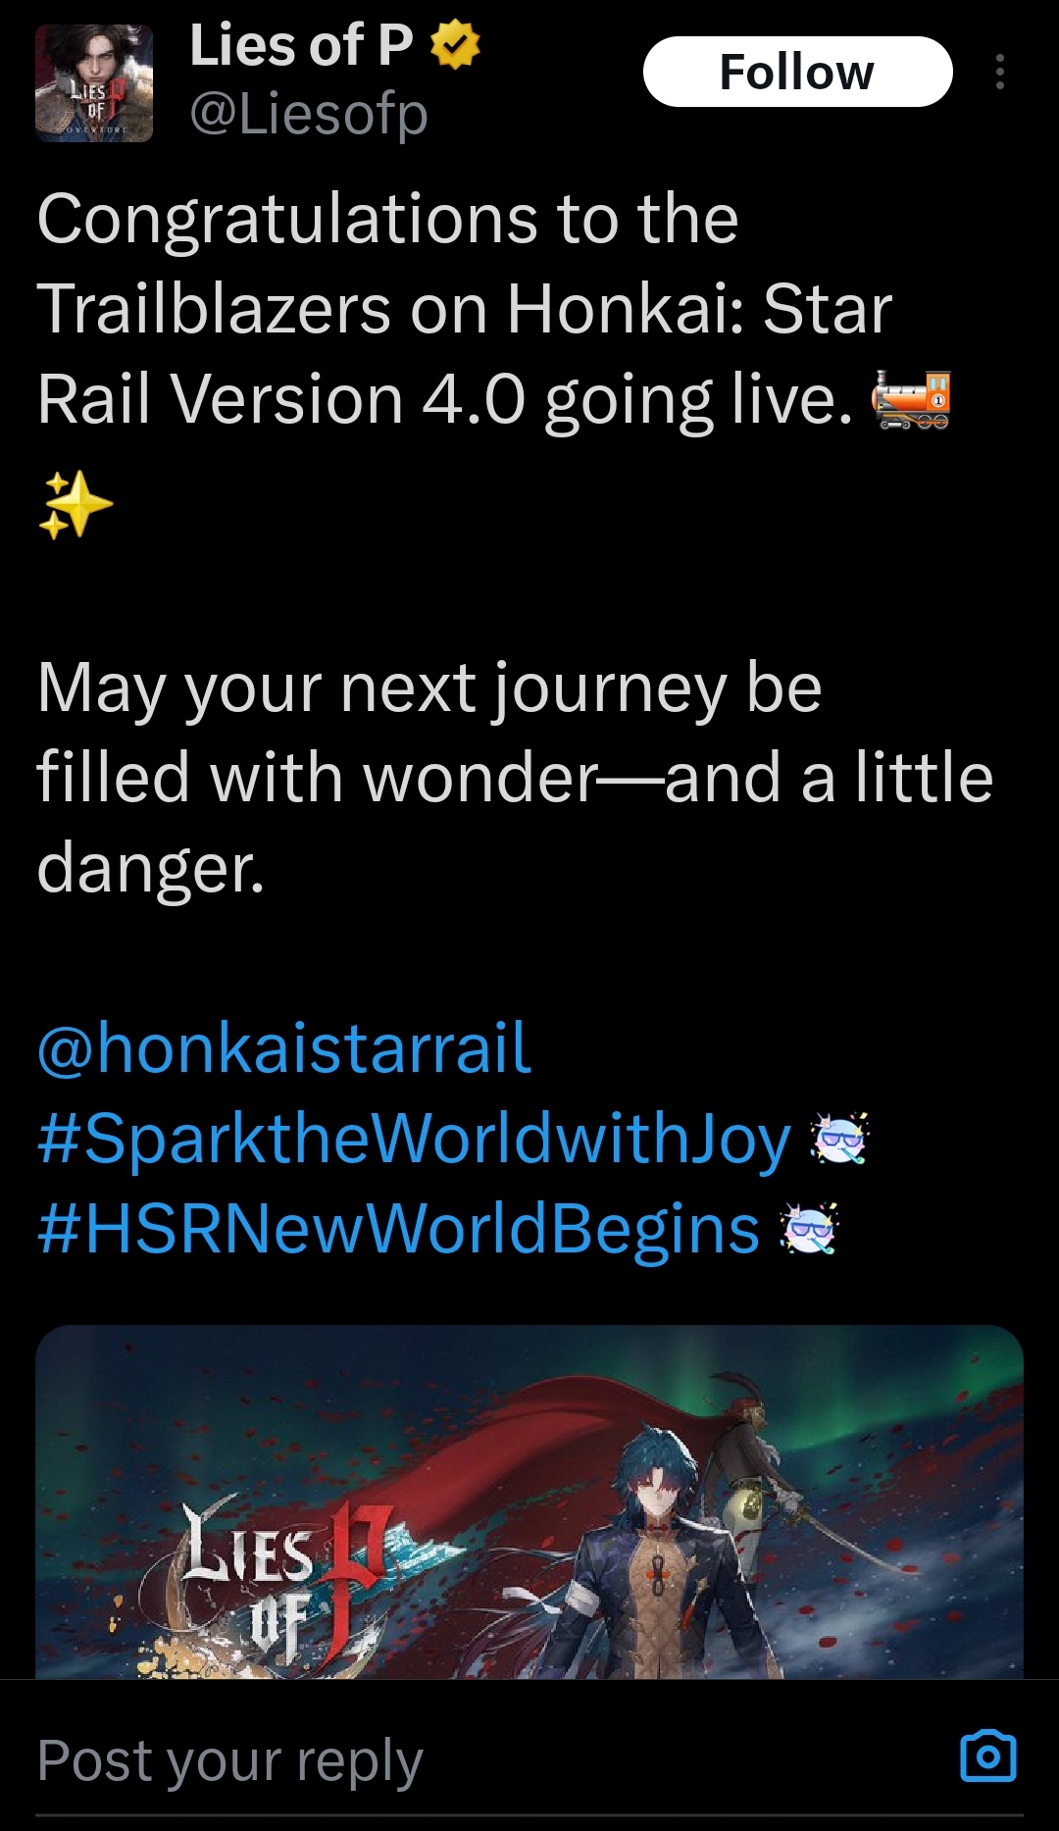Screen dimensions: 1059x1831
Task: Tap the gold verified badge icon
Action: tap(455, 45)
